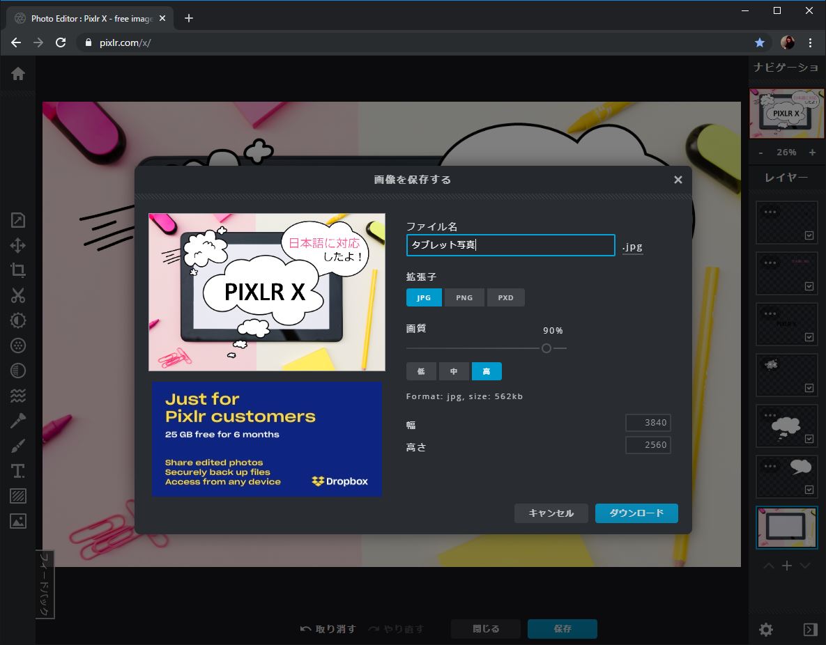Select PNG format option

click(464, 297)
